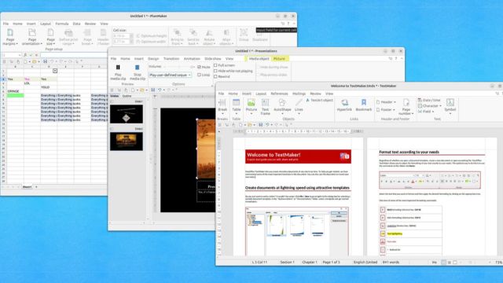Viewport: 503px width, 283px height.
Task: Open Page margins in PlanMaker
Action: [10, 37]
